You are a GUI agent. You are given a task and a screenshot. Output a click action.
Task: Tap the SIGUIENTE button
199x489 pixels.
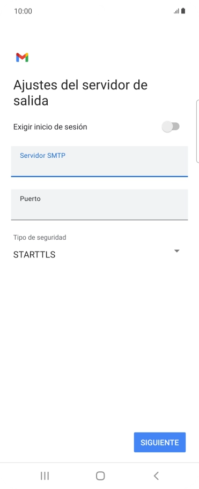(160, 442)
